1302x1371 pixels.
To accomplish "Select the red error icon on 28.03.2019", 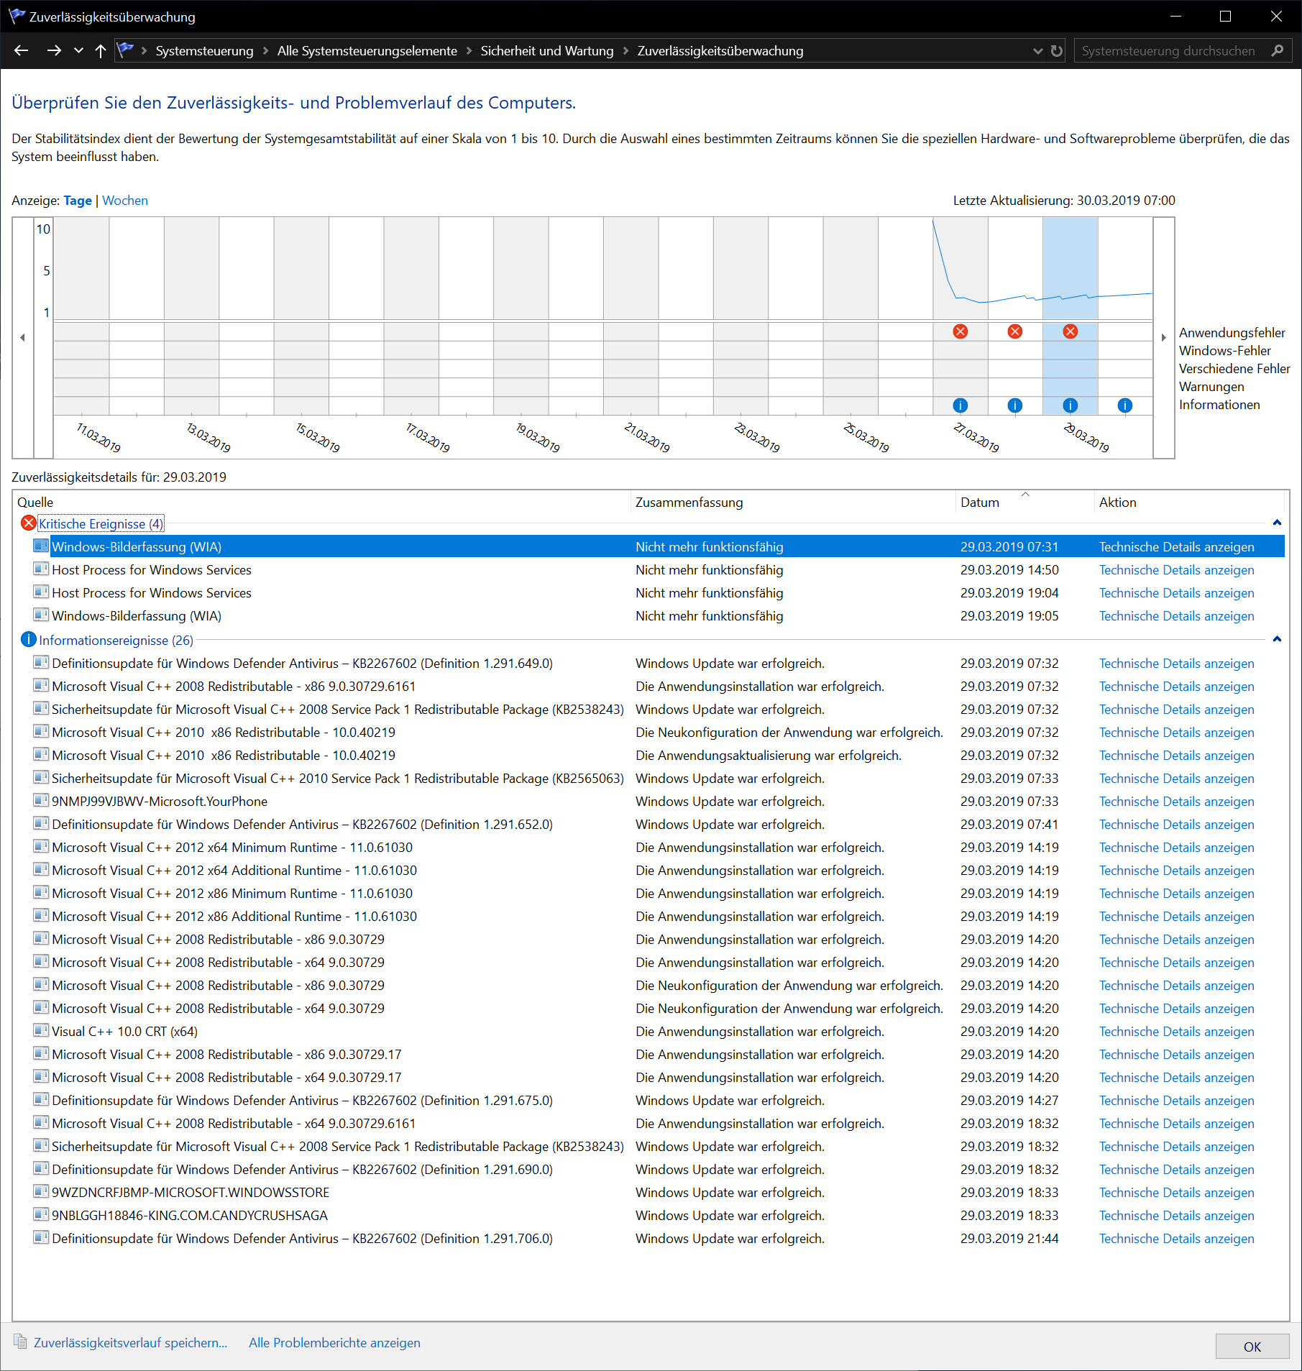I will [x=1015, y=331].
